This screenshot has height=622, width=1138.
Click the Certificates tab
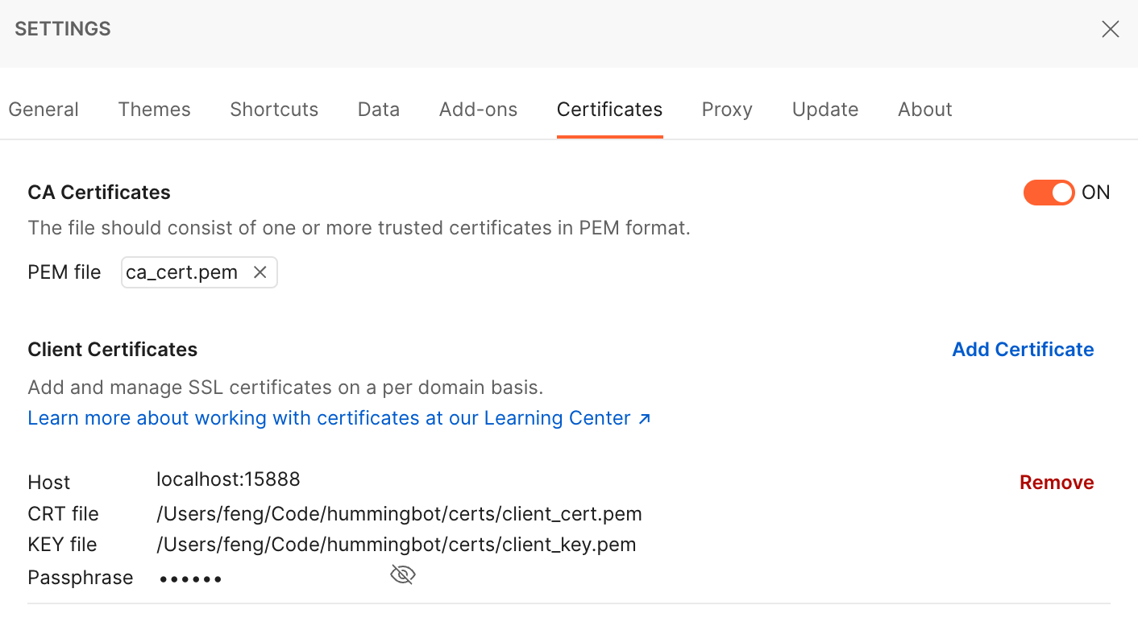[609, 110]
